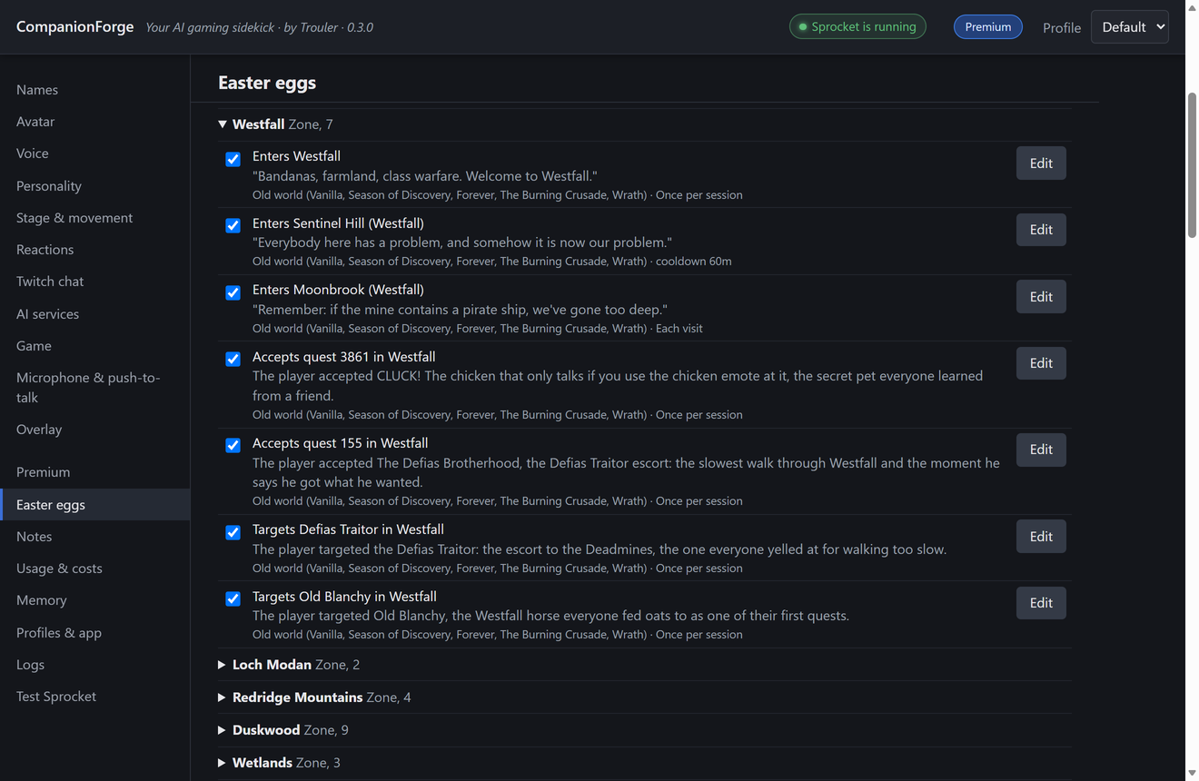Open Microphone & push-to-talk settings
The width and height of the screenshot is (1199, 781).
pos(95,388)
